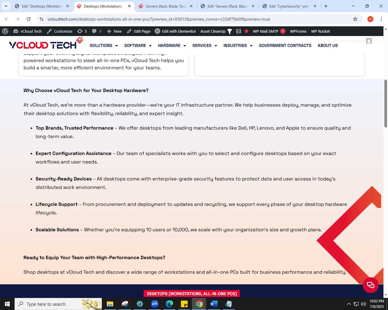This screenshot has width=388, height=310.
Task: Reload the current page
Action: point(28,19)
